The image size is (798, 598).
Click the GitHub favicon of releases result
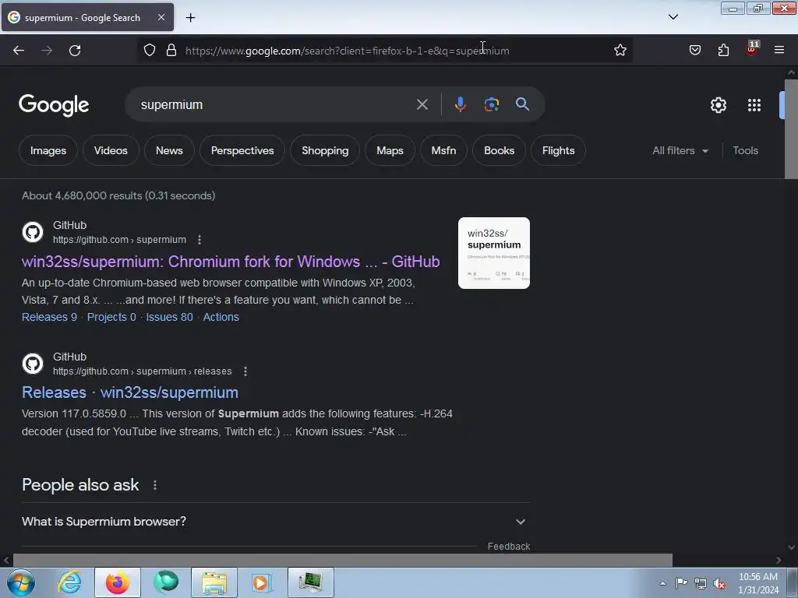click(33, 364)
